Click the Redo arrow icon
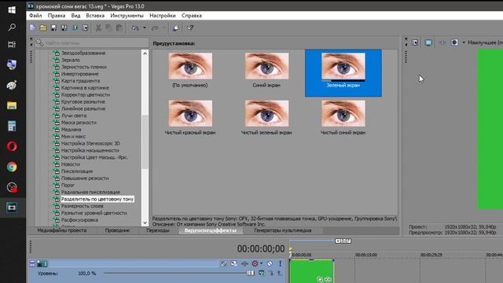 (x=155, y=28)
